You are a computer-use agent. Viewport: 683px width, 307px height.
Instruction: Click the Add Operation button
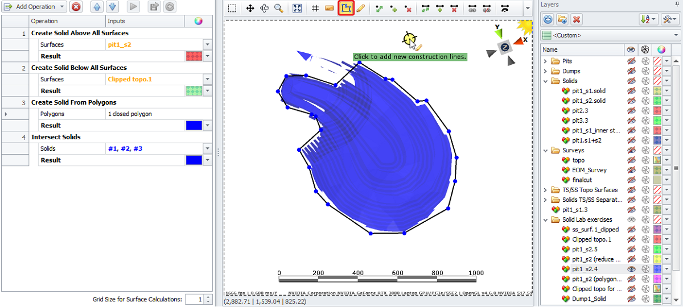34,7
